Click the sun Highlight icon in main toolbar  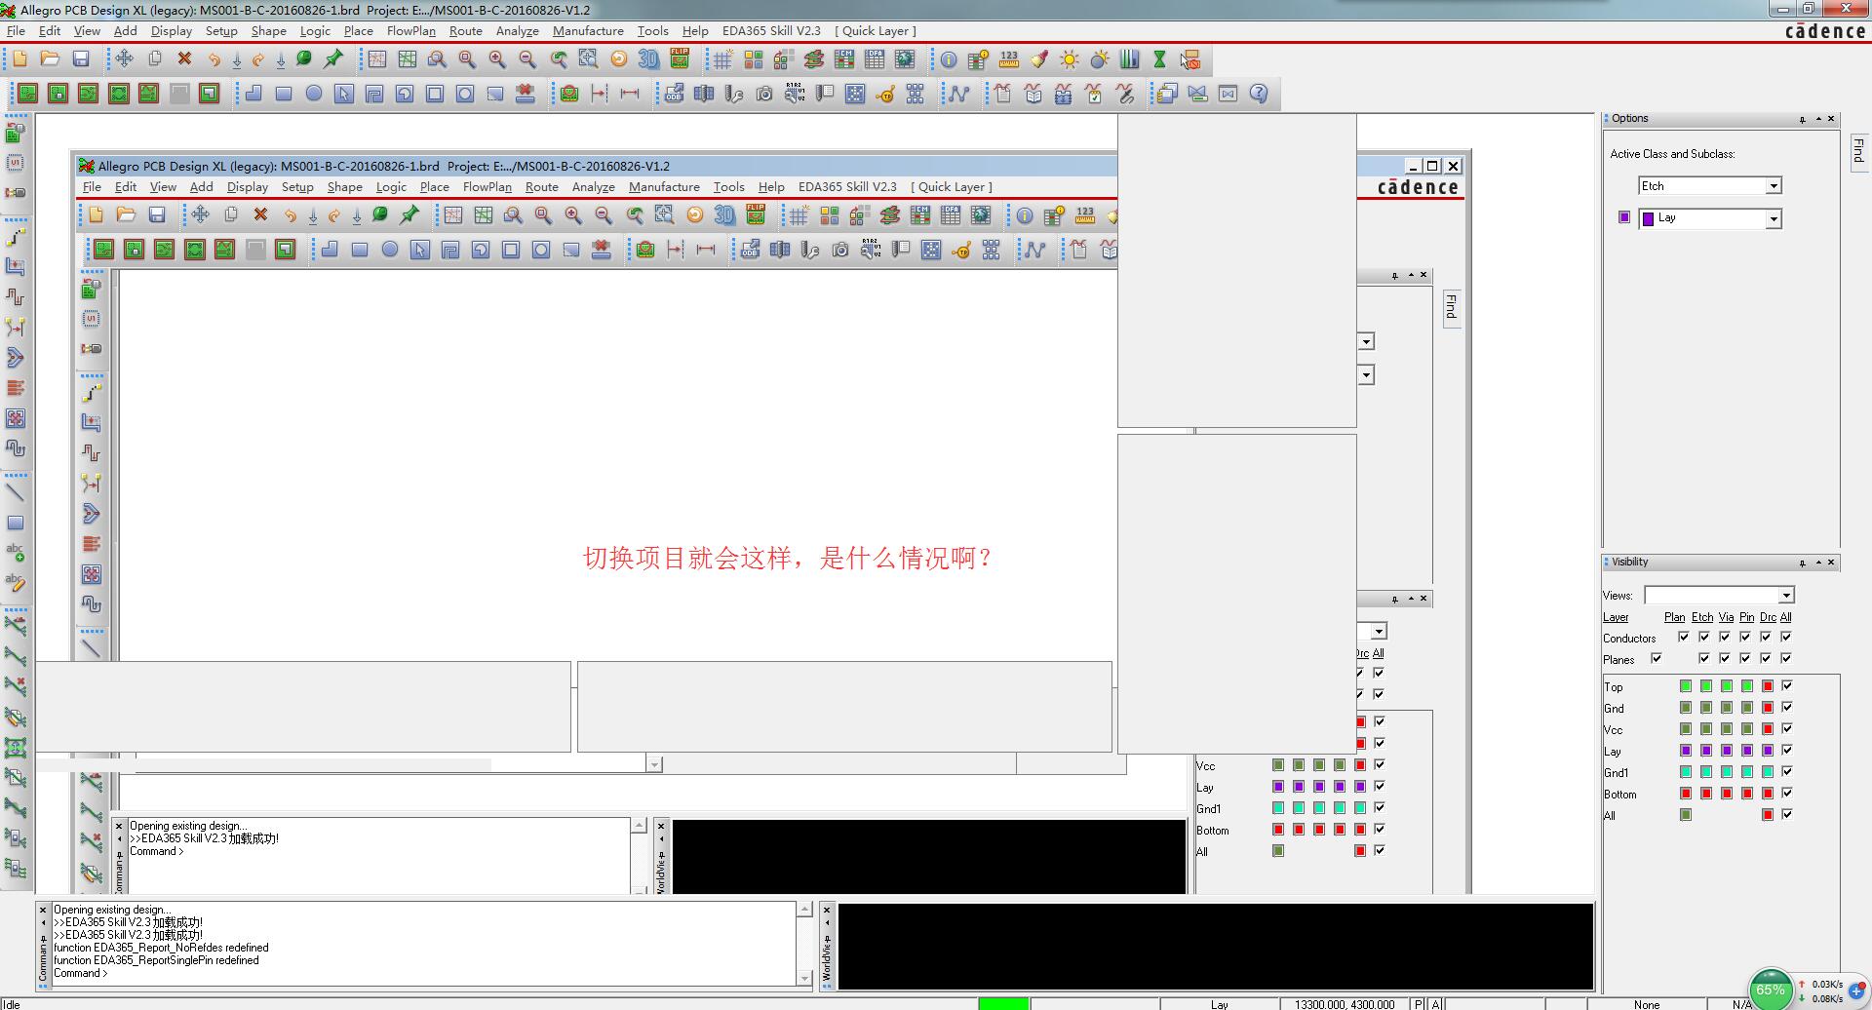tap(1070, 59)
